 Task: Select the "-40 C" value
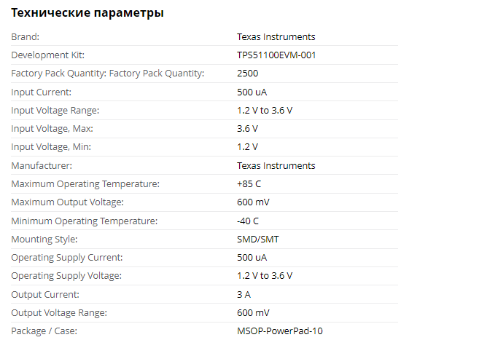[248, 221]
